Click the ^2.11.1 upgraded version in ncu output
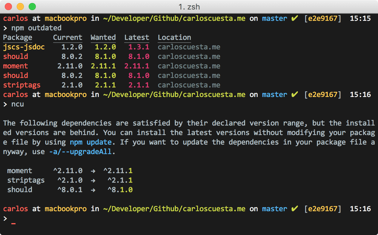 pyautogui.click(x=118, y=171)
